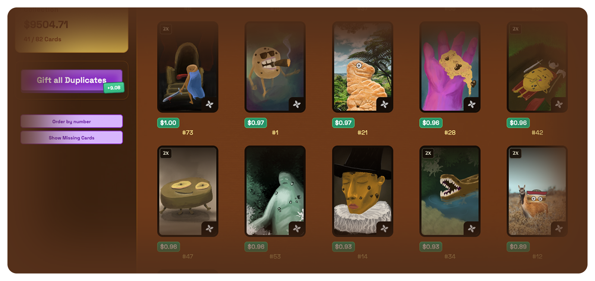Open the pink hand card #28

coord(450,67)
